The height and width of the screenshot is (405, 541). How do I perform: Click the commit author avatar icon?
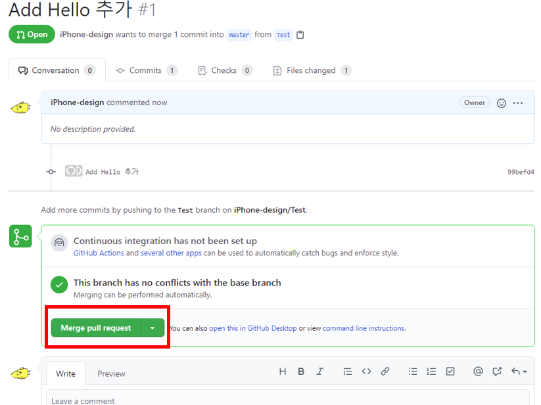[74, 171]
